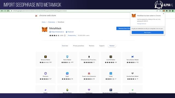The image size is (175, 98).
Task: Open the Keplr extension card
Action: pyautogui.click(x=67, y=76)
